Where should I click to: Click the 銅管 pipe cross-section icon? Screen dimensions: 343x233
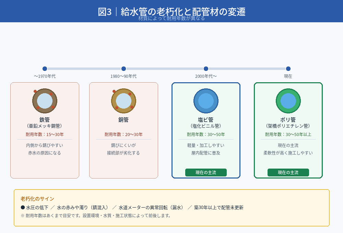coord(123,101)
